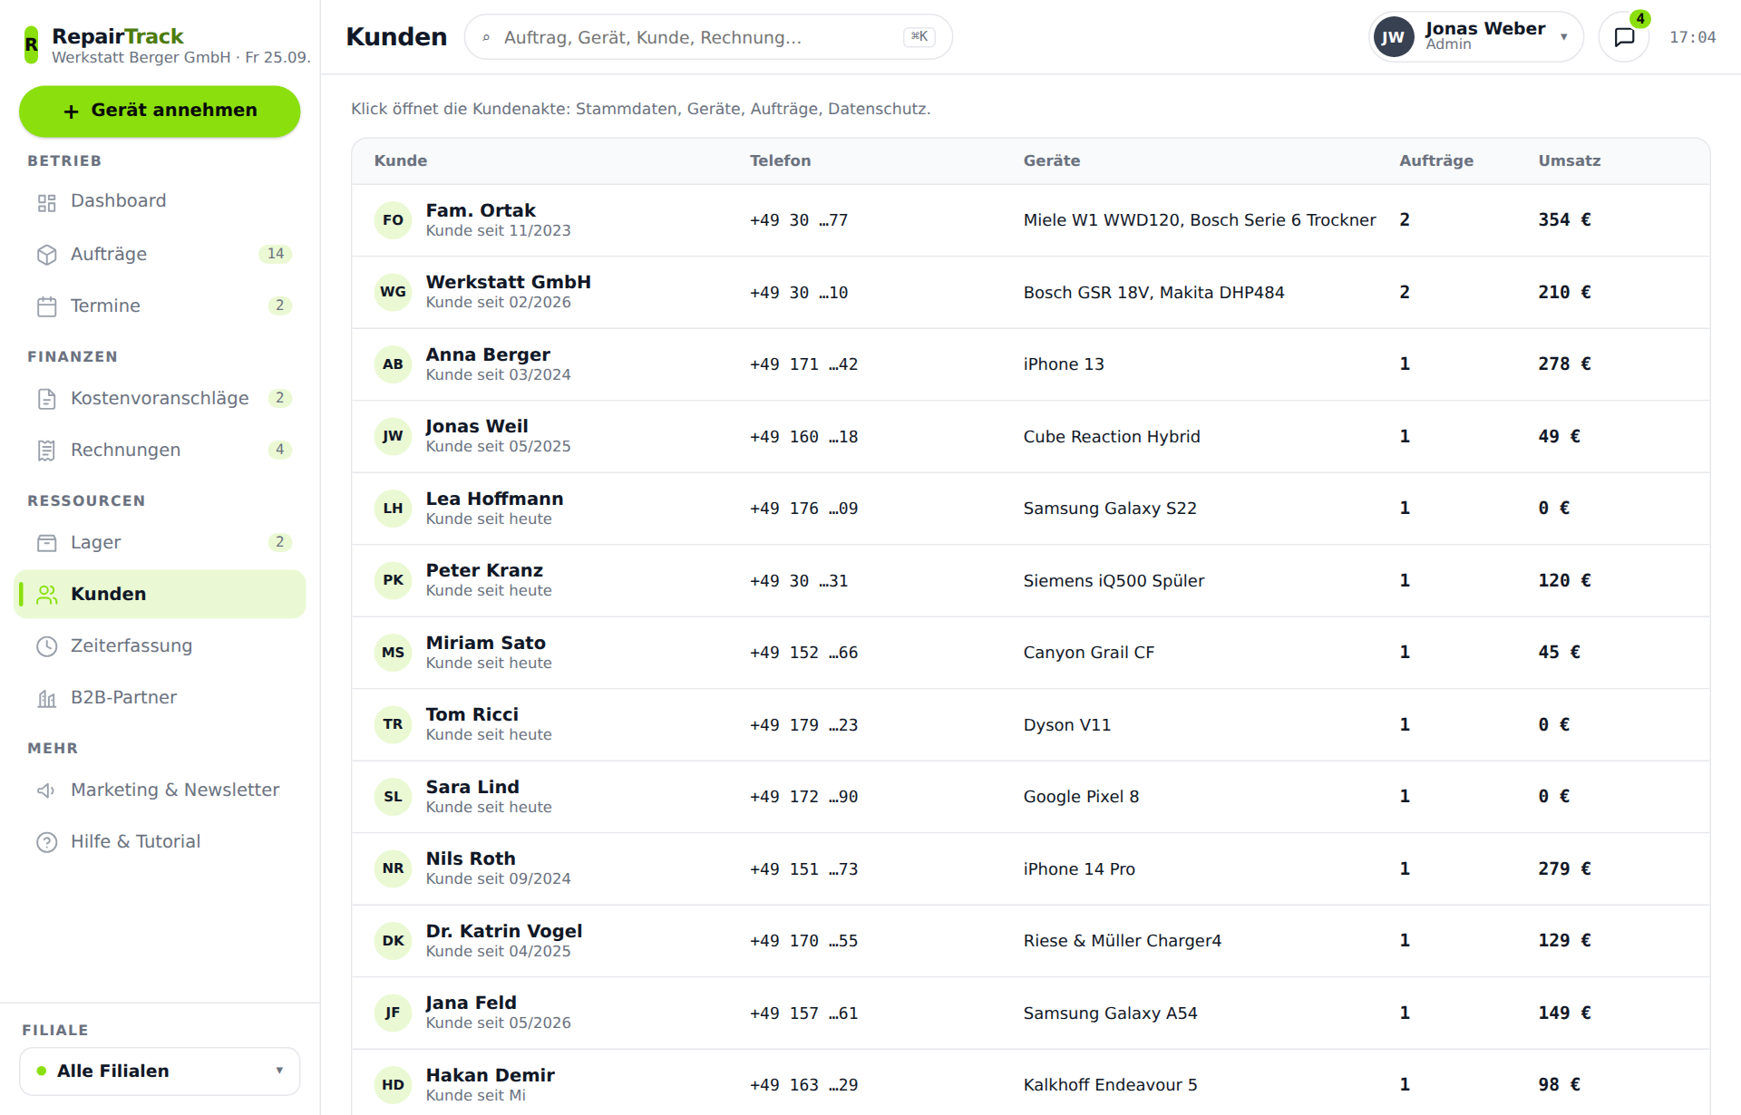Click the device text "Canyon Grail CF"
Viewport: 1741px width, 1115px height.
tap(1089, 653)
